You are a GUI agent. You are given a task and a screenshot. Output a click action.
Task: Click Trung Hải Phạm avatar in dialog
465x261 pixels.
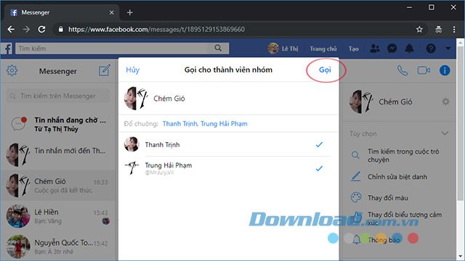pos(132,167)
